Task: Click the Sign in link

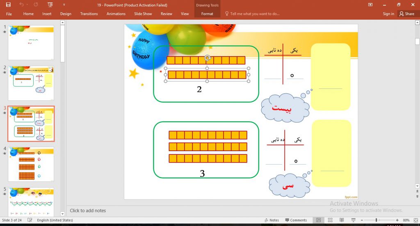Action: click(388, 14)
